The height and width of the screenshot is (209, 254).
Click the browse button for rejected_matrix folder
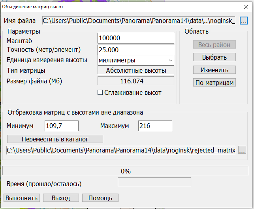coord(242,150)
